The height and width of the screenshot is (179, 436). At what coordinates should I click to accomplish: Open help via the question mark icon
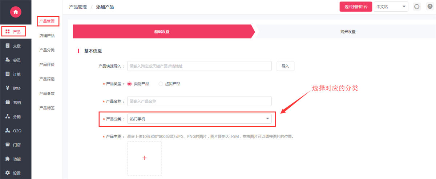(429, 7)
